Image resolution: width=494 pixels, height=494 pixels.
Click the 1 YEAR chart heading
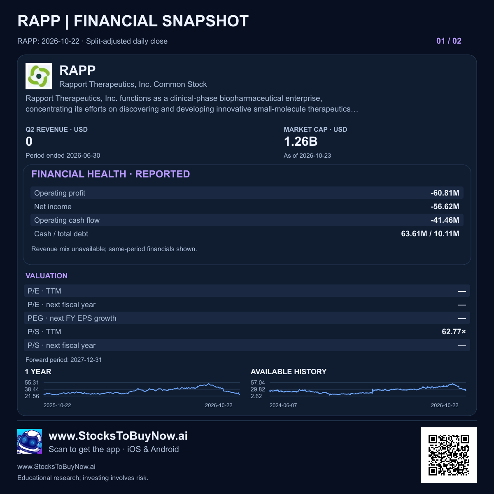coord(38,372)
